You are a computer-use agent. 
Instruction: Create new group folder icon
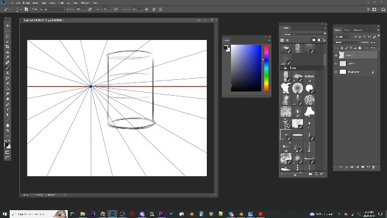[x=363, y=167]
